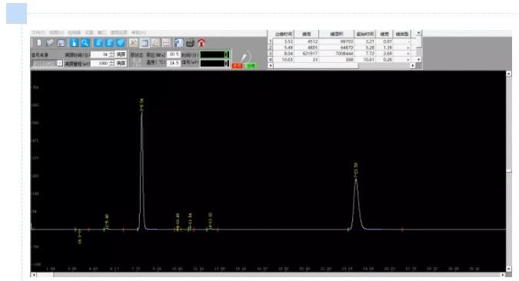Click the table grid view icon
This screenshot has height=281, width=519.
(145, 43)
